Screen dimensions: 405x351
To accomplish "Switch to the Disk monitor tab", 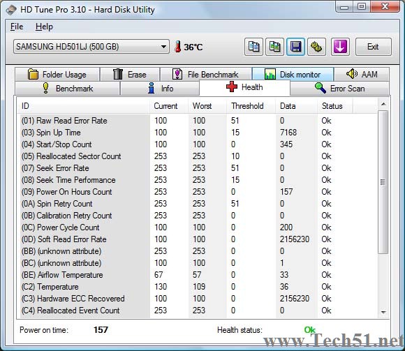I will pos(293,75).
